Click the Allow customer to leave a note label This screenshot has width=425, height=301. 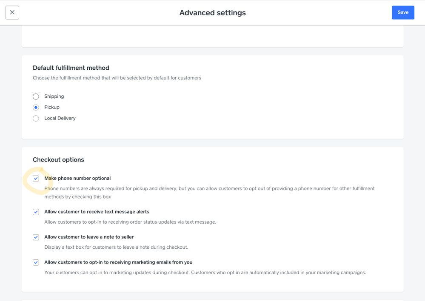coord(89,237)
